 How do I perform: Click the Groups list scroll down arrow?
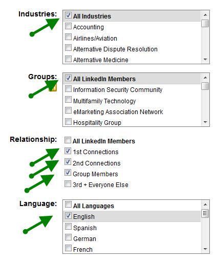205,122
